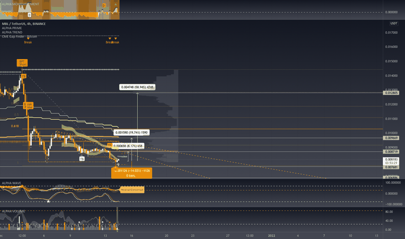This screenshot has width=405, height=239.
Task: Click the orange TB marker under BPT Short
Action: 23,76
